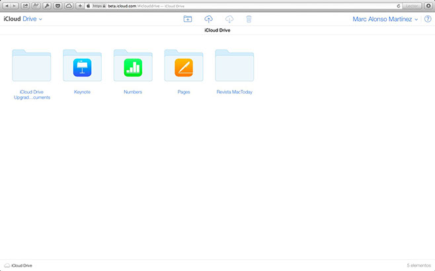435x271 pixels.
Task: Click the iCloud tabs button in Safari toolbar
Action: (68, 5)
